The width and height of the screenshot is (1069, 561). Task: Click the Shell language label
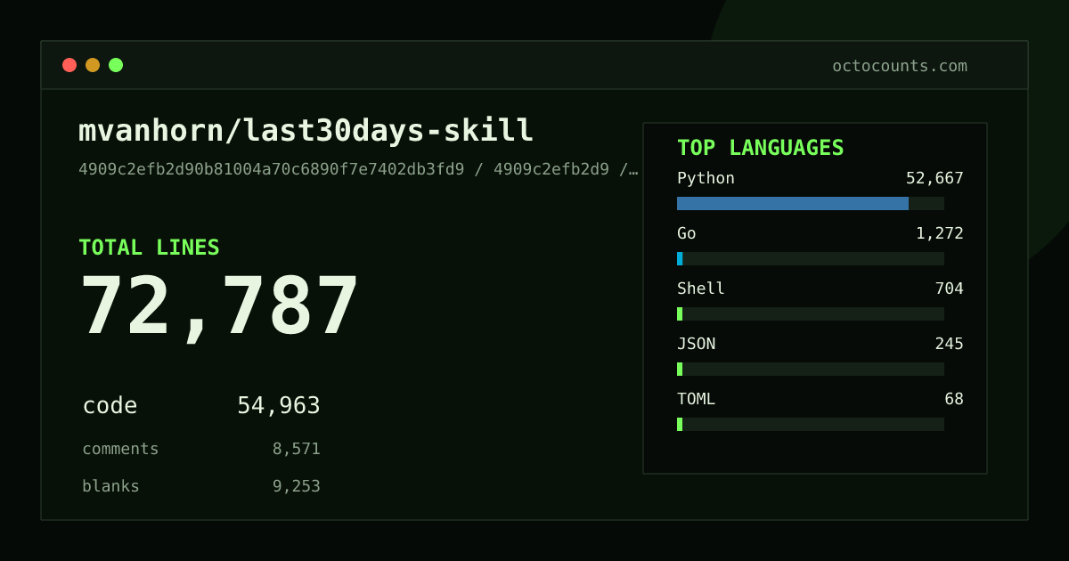coord(701,289)
